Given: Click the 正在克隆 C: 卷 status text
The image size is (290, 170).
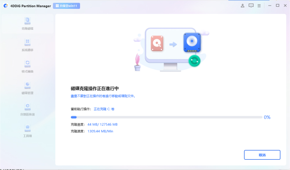Looking at the screenshot, I should pos(104,109).
